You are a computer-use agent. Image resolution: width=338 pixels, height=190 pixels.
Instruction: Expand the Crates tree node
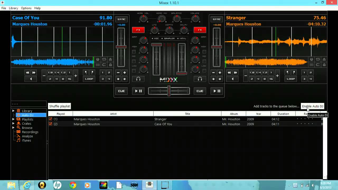tap(13, 123)
